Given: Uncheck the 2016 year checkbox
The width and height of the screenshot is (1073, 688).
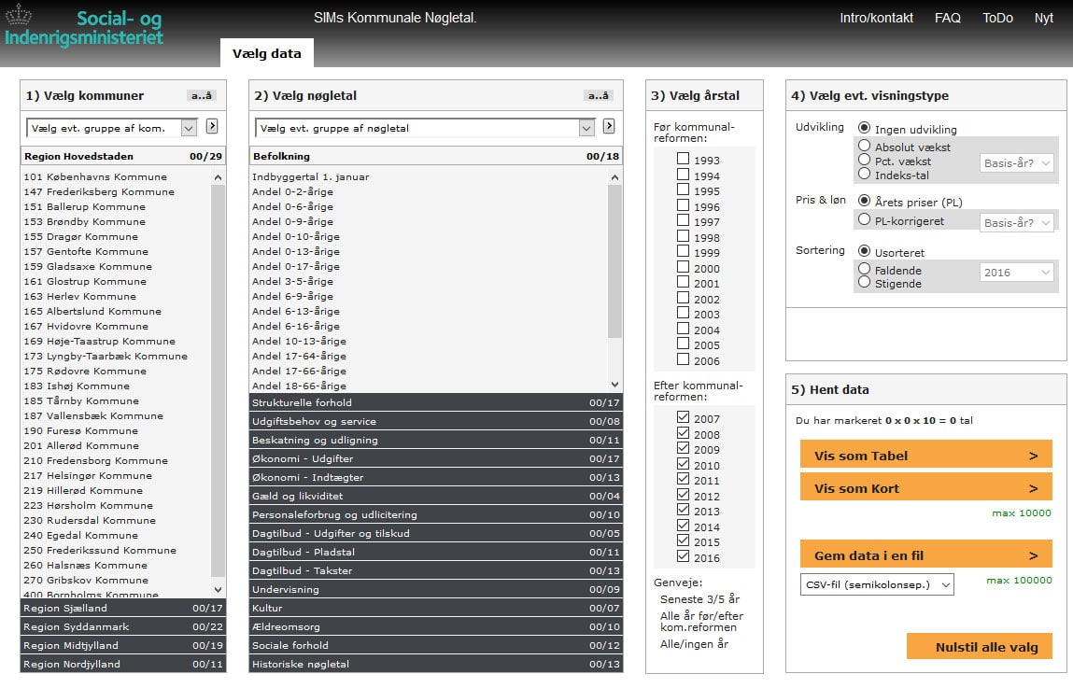Looking at the screenshot, I should 684,557.
